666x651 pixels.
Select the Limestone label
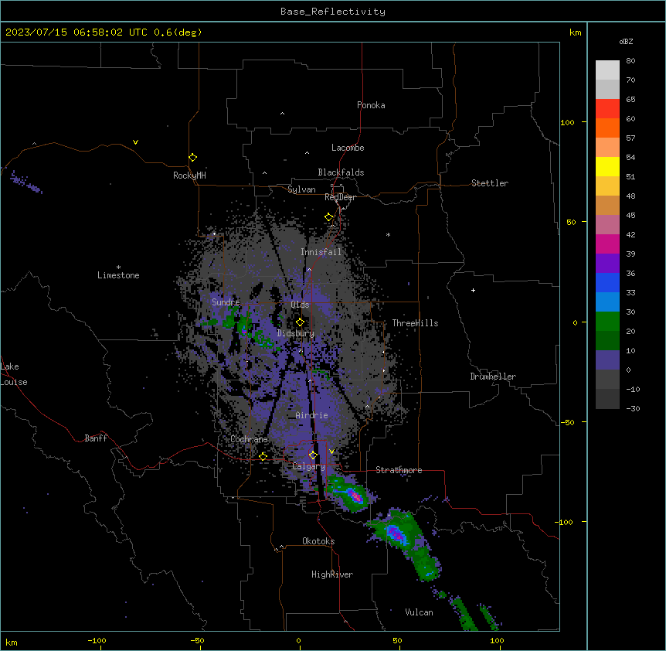pyautogui.click(x=118, y=275)
